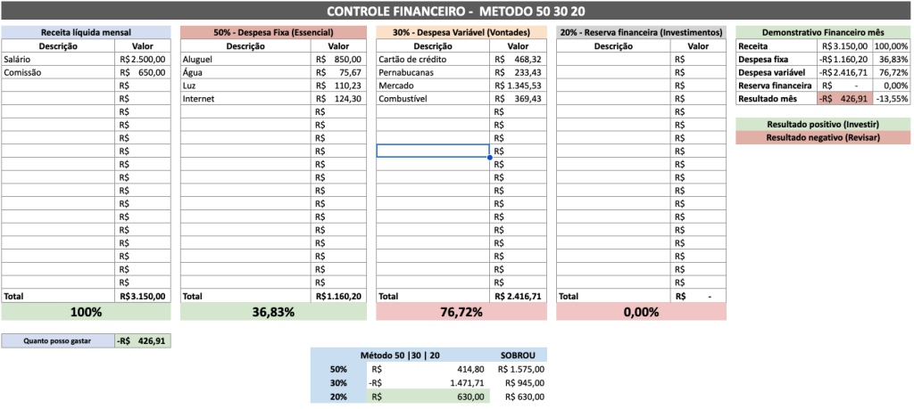914x409 pixels.
Task: Click the Quanto posso gastar label cell
Action: [x=58, y=340]
